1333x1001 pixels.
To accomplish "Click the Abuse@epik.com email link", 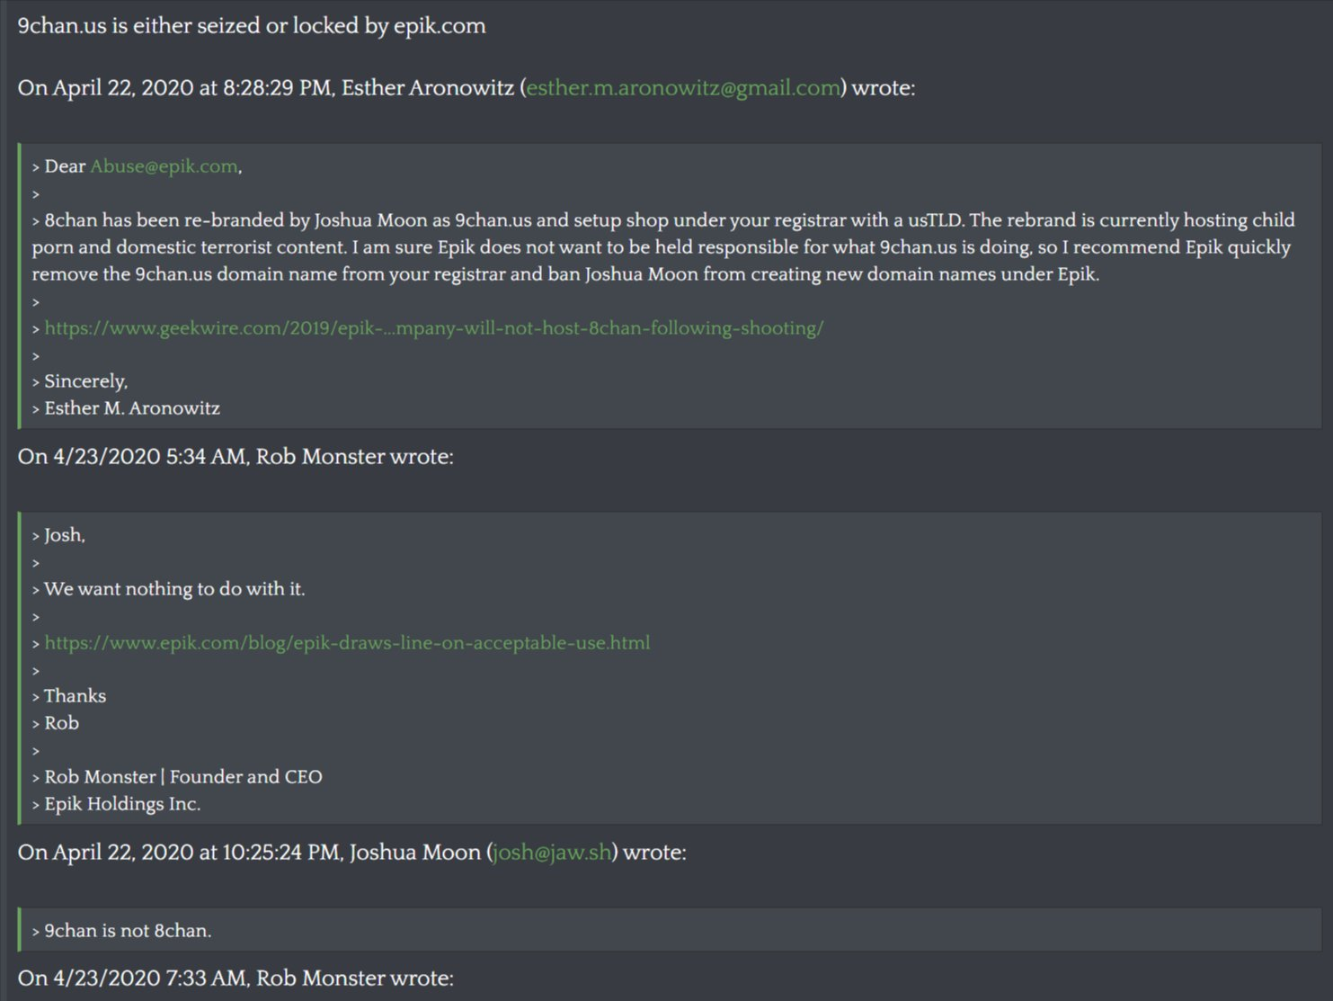I will click(164, 166).
